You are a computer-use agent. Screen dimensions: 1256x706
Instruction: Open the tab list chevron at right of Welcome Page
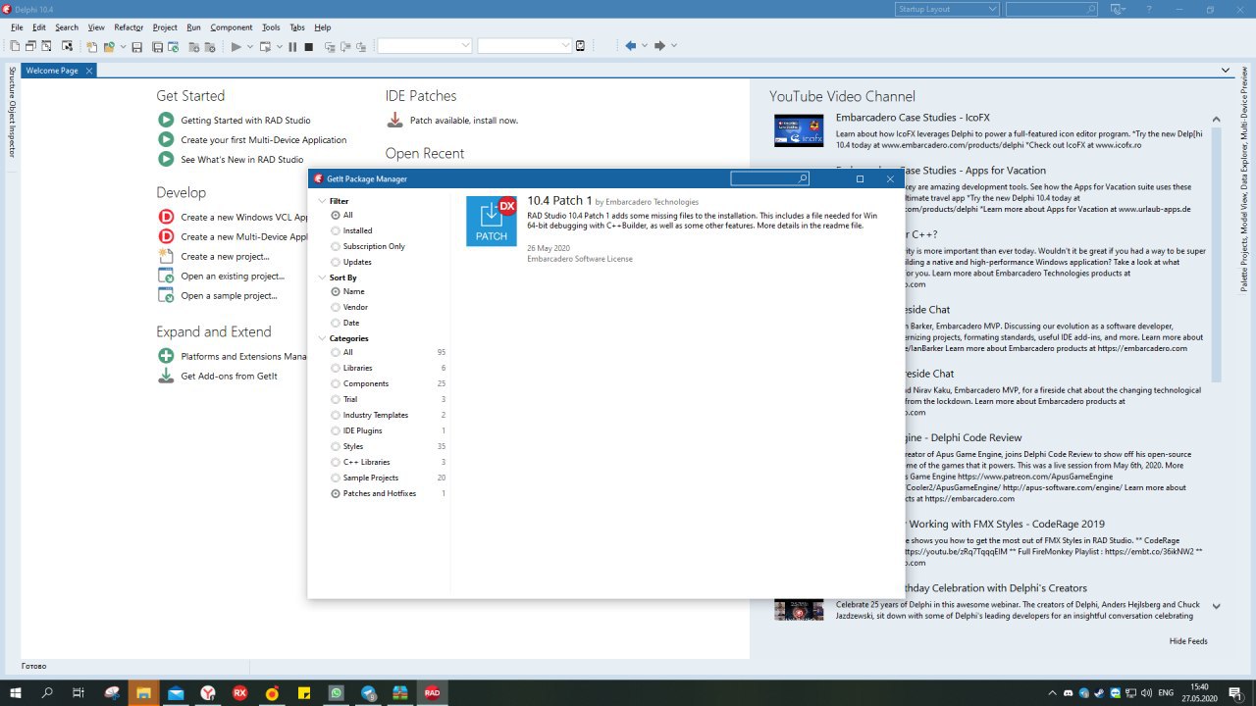(x=1226, y=71)
